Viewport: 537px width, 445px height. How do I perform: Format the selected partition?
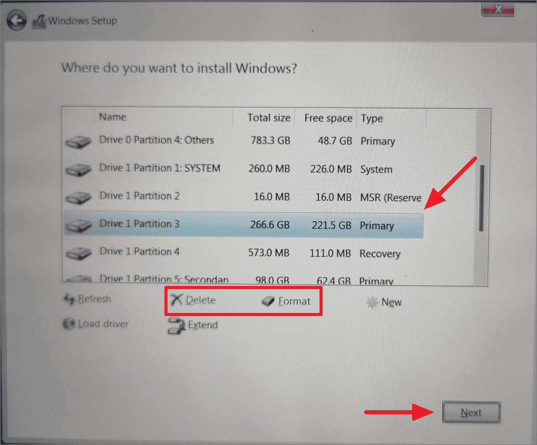(x=286, y=301)
